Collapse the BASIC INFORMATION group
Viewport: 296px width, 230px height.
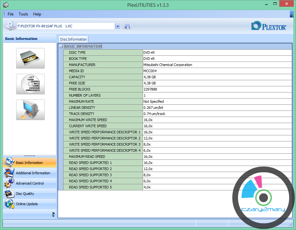click(x=61, y=46)
